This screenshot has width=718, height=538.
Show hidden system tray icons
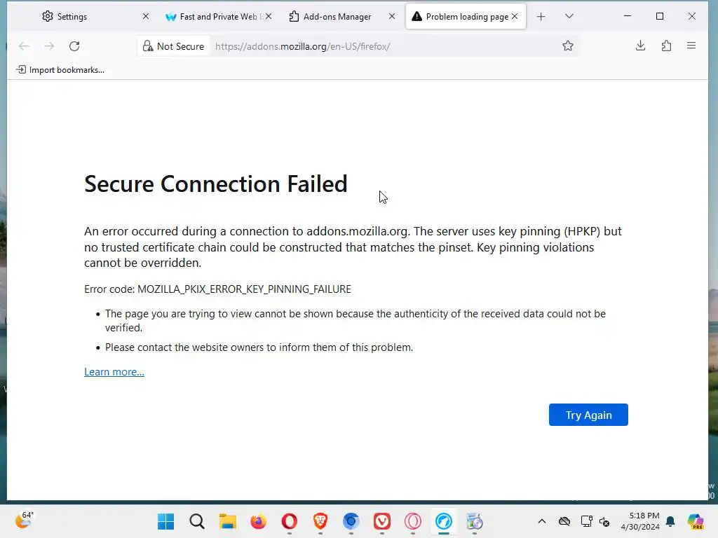(x=541, y=521)
